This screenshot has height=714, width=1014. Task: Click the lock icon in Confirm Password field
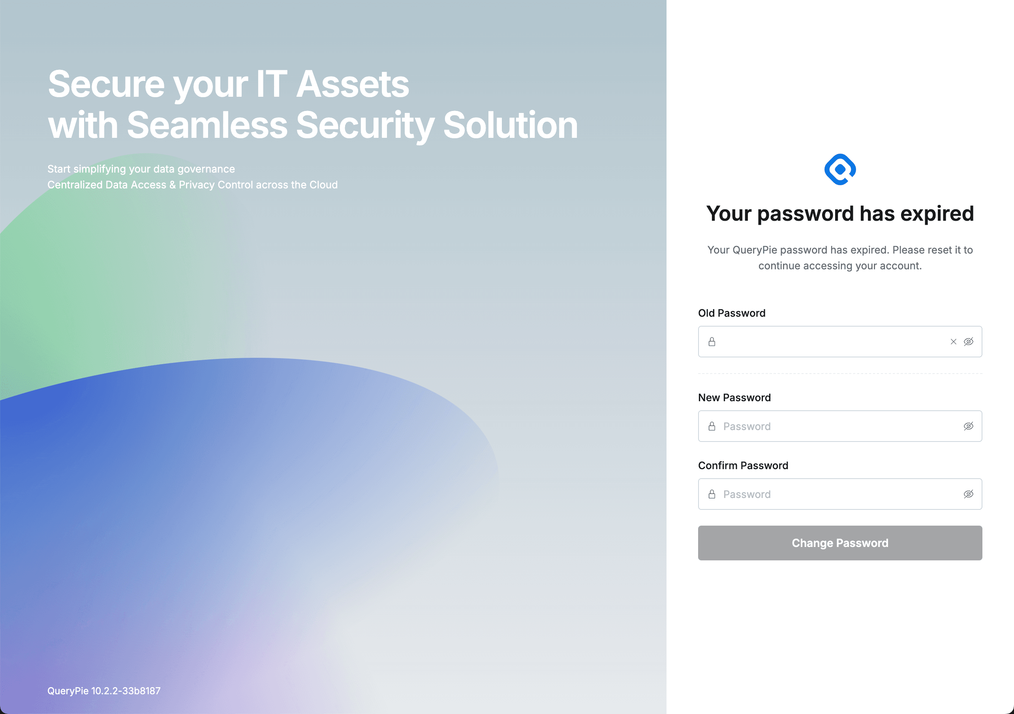712,494
